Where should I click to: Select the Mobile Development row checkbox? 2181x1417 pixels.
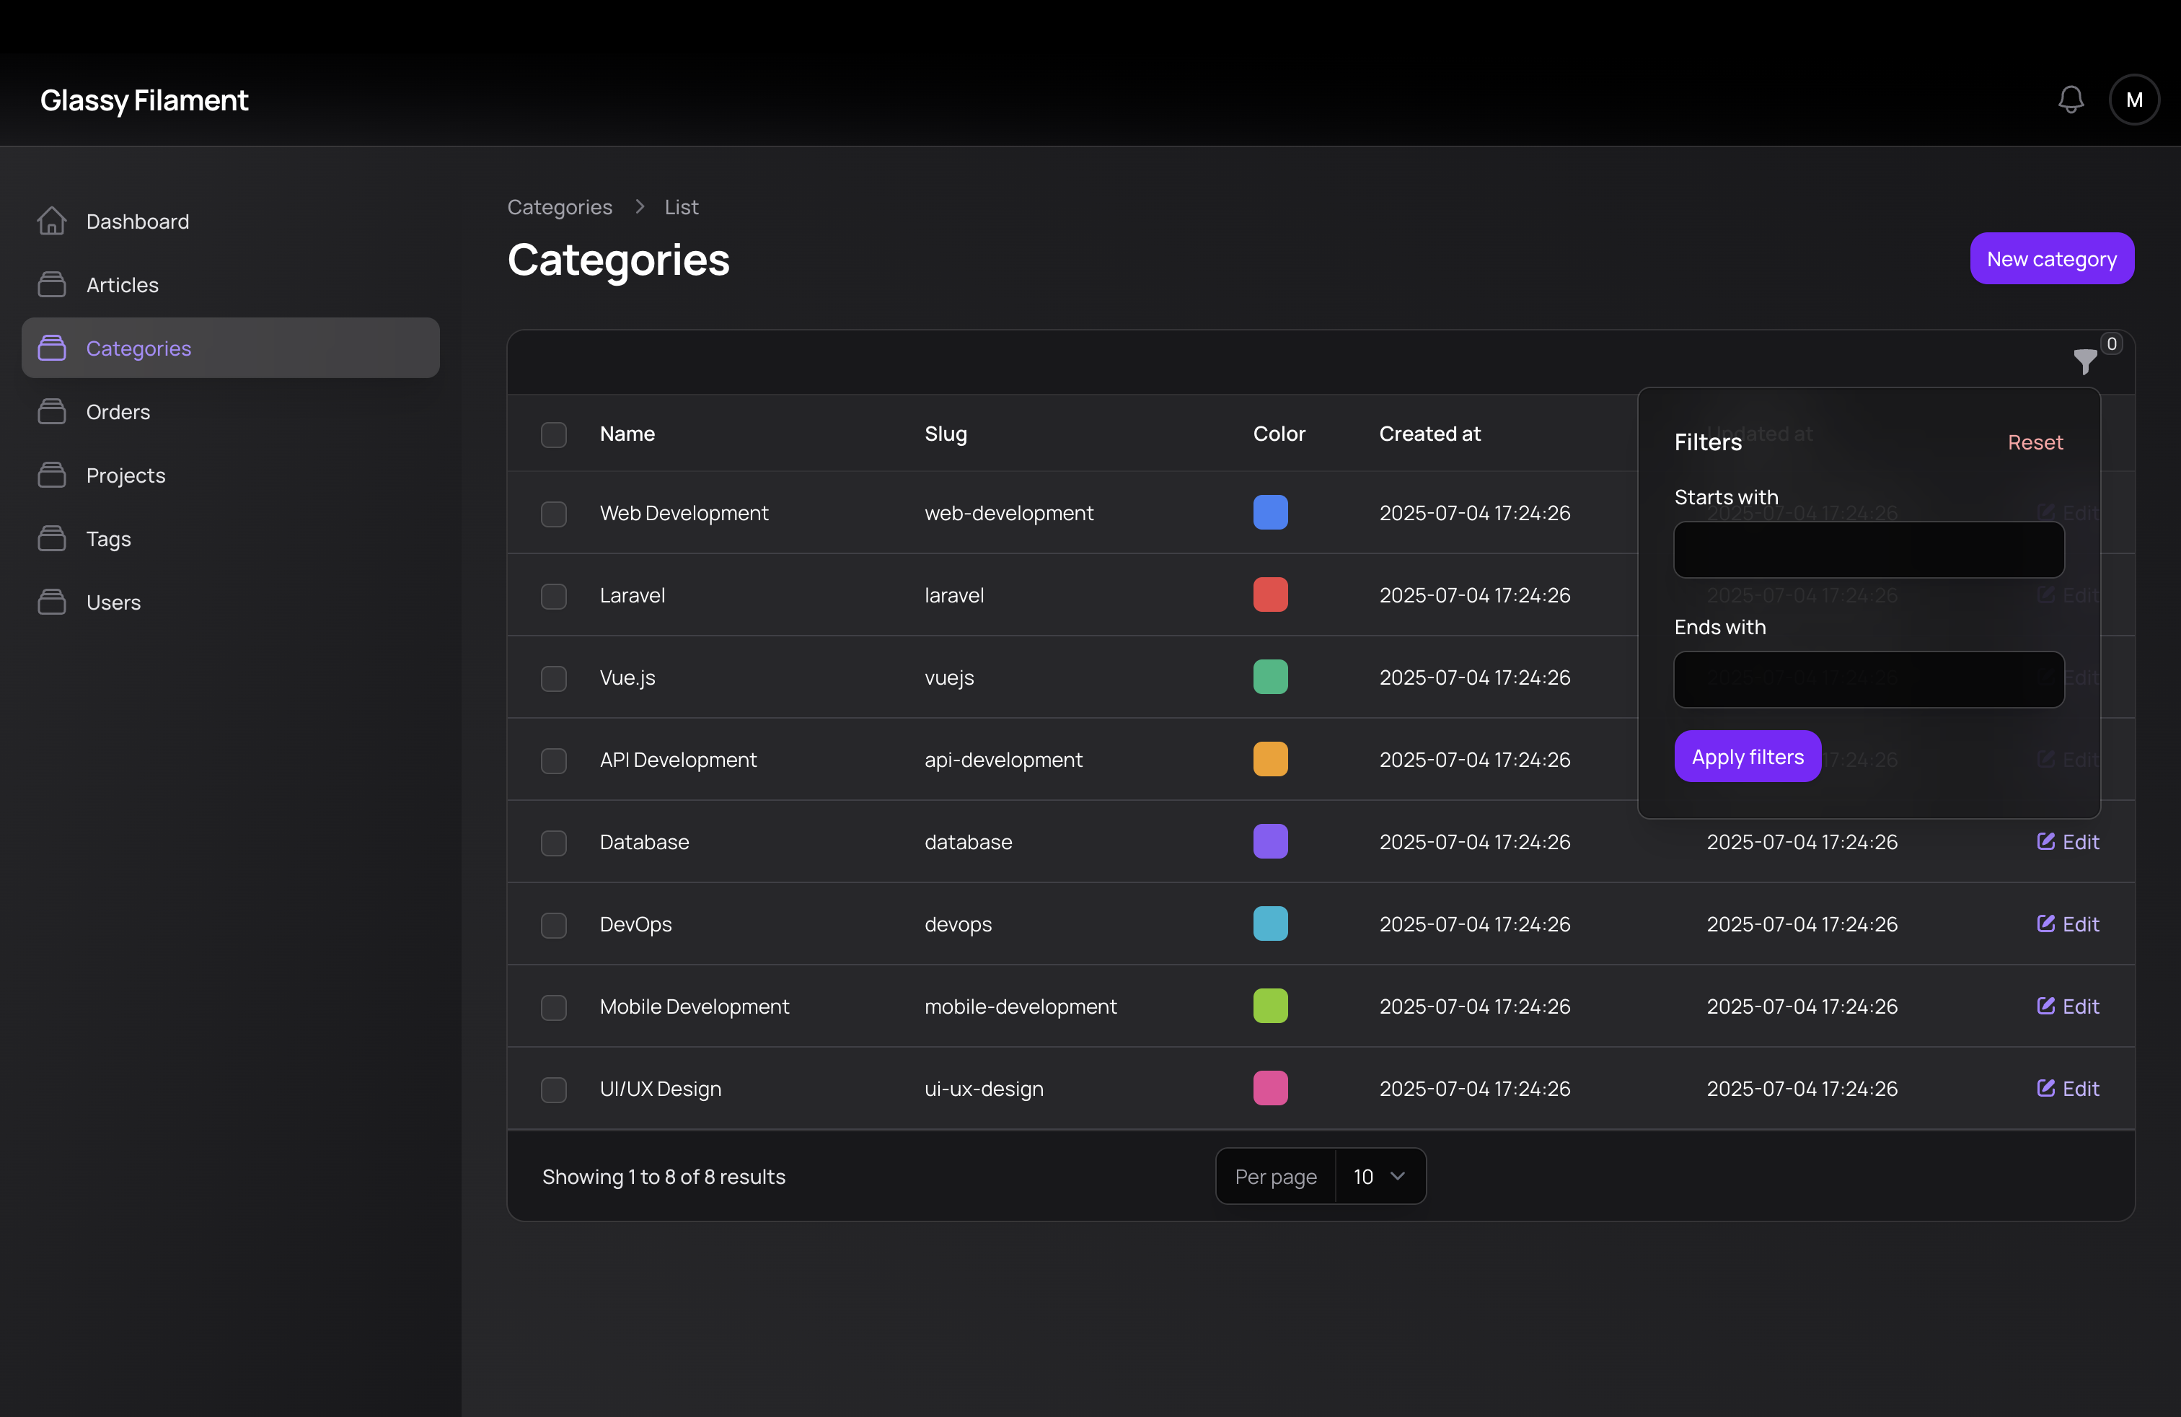pyautogui.click(x=553, y=1008)
